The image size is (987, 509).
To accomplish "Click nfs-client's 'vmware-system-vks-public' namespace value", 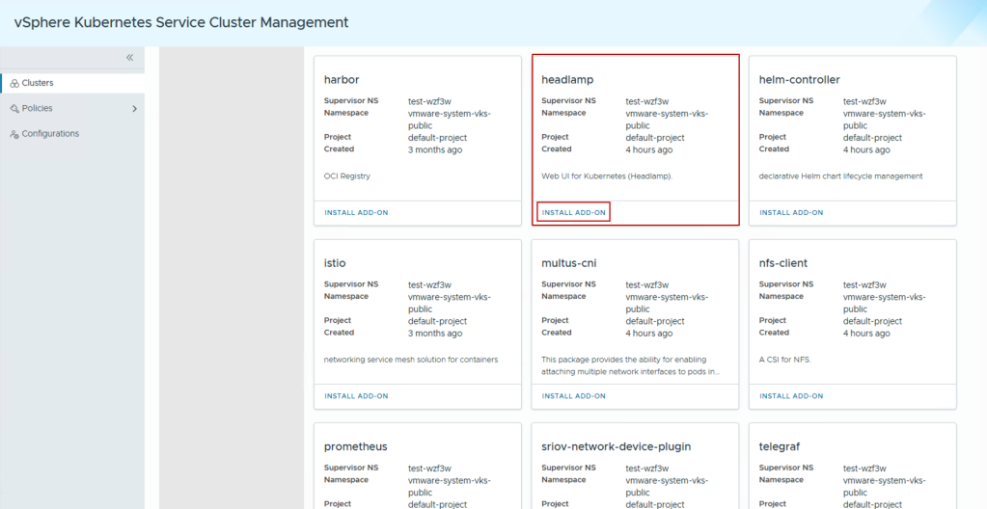I will (885, 304).
